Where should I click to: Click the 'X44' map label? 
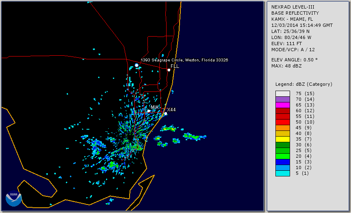[x=171, y=110]
